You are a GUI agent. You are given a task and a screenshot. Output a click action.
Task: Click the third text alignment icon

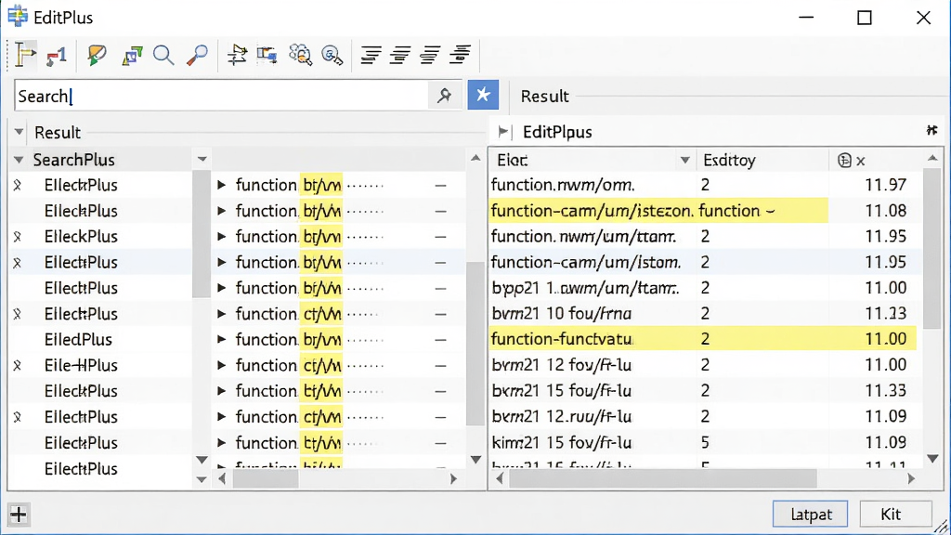pos(430,55)
